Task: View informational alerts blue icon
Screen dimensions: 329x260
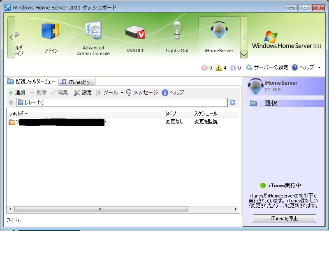Action: (x=233, y=68)
